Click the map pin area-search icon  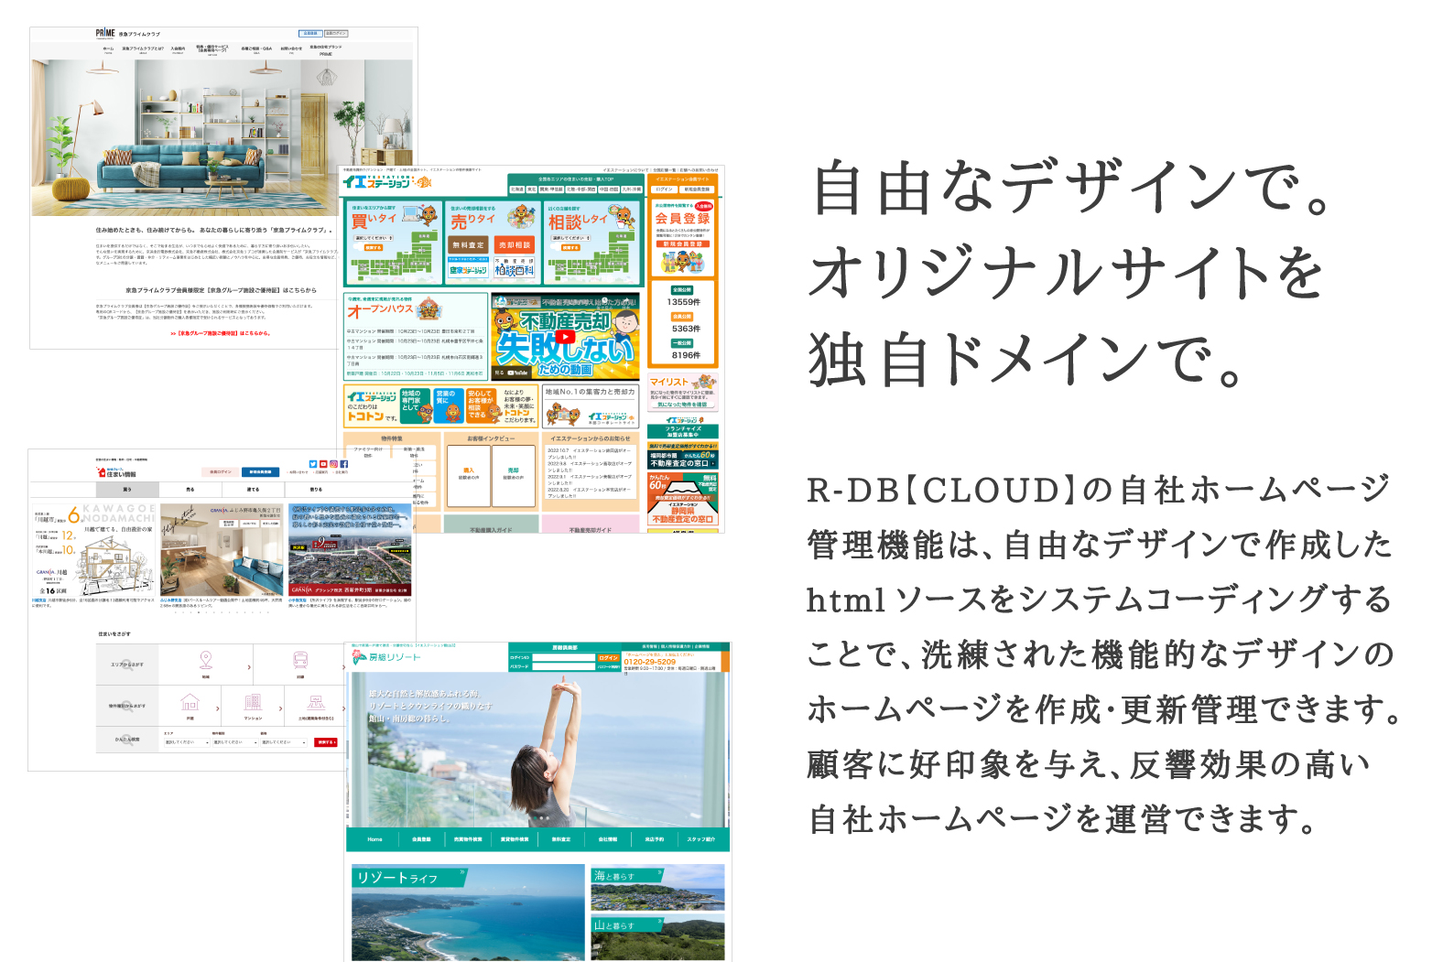(x=205, y=660)
